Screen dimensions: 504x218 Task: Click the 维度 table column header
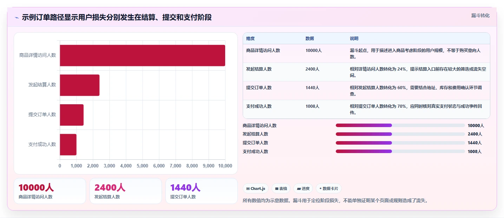pos(250,39)
